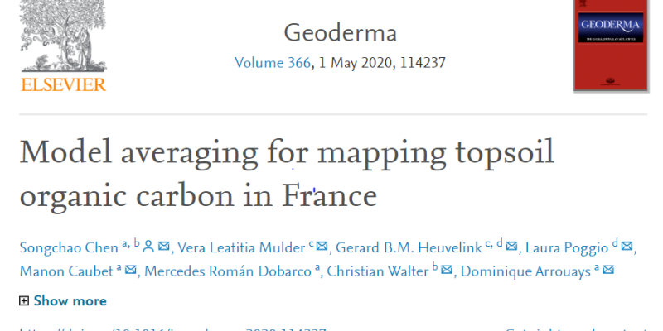
Task: Click the envelope icon after Songchao Chen
Action: click(x=164, y=246)
